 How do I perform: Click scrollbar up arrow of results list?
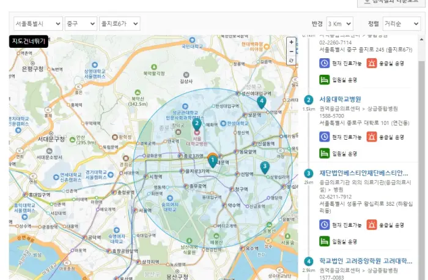point(422,40)
